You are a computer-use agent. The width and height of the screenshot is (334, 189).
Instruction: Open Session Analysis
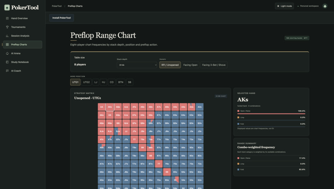tap(22, 36)
